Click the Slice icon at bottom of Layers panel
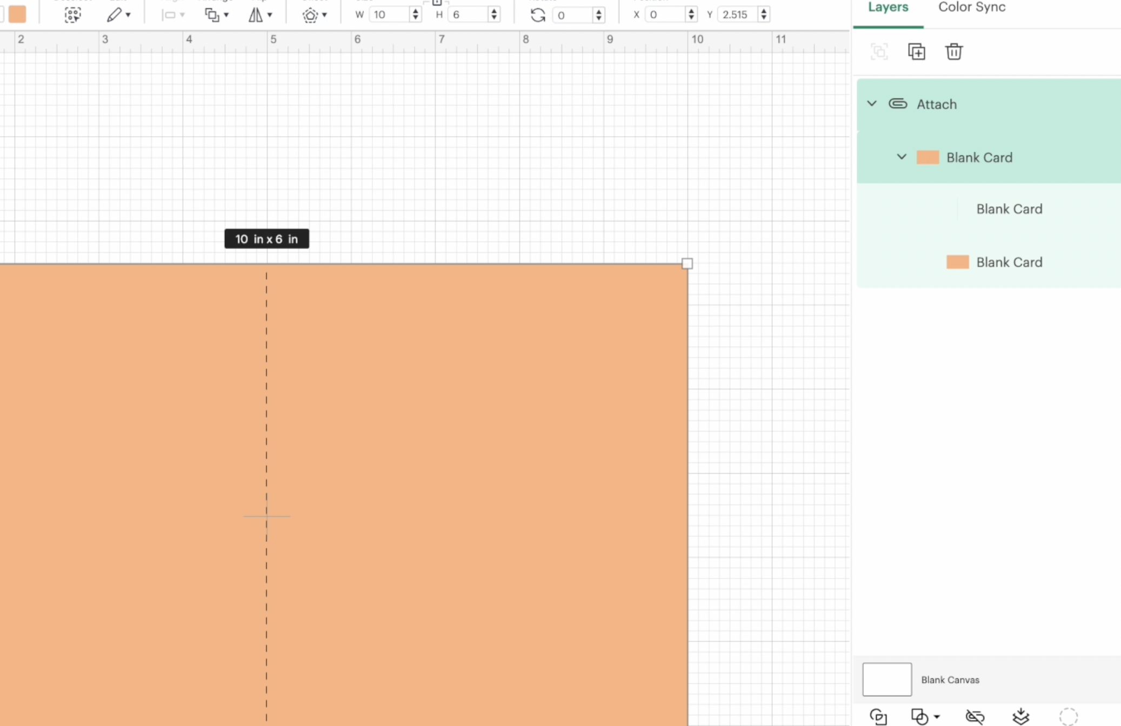 878,716
